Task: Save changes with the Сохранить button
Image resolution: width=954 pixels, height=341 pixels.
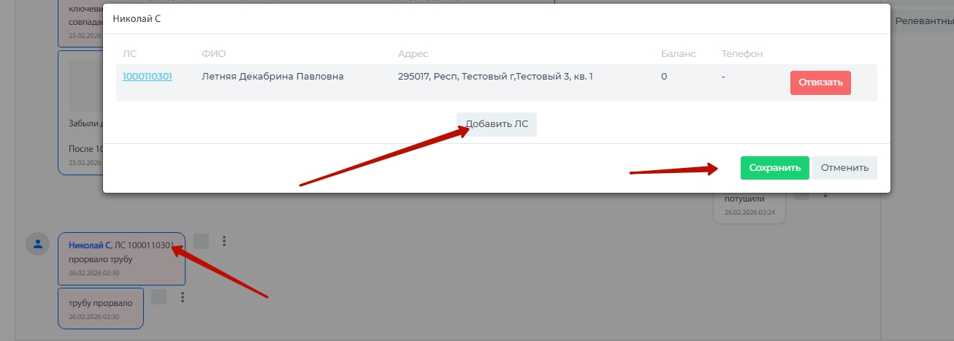Action: [x=774, y=167]
